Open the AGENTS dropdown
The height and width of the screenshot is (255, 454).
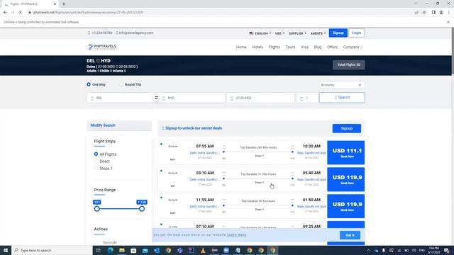[x=318, y=33]
